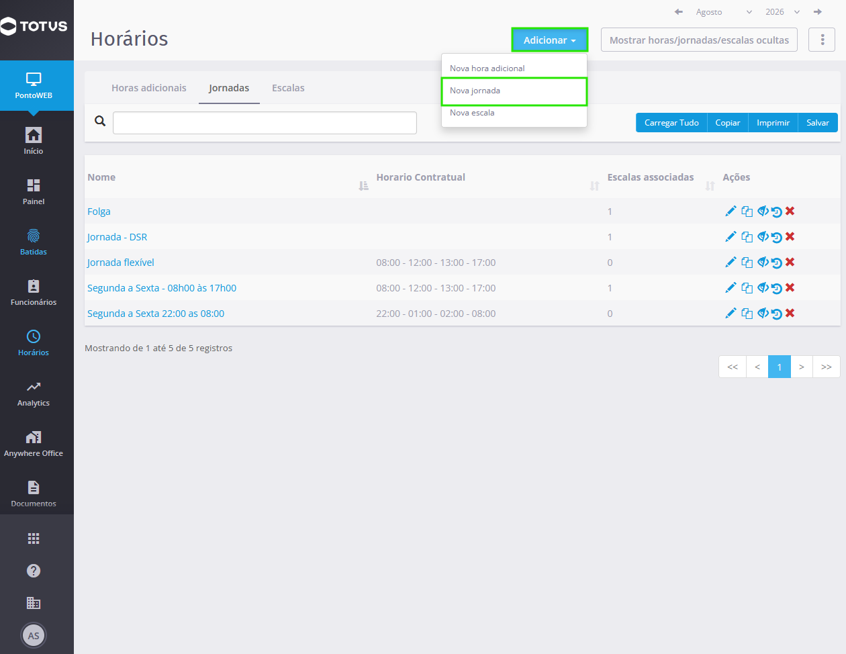Hide the Folga jornada

[763, 211]
